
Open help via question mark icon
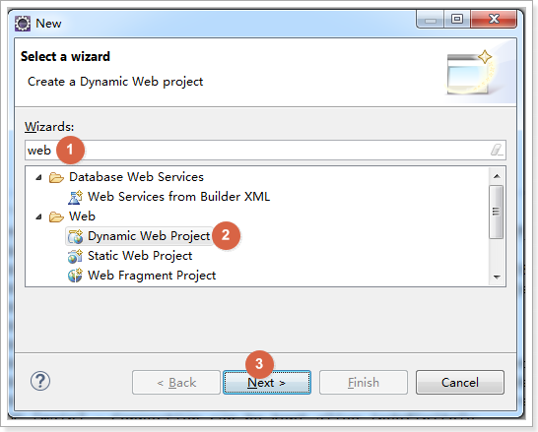click(x=40, y=381)
